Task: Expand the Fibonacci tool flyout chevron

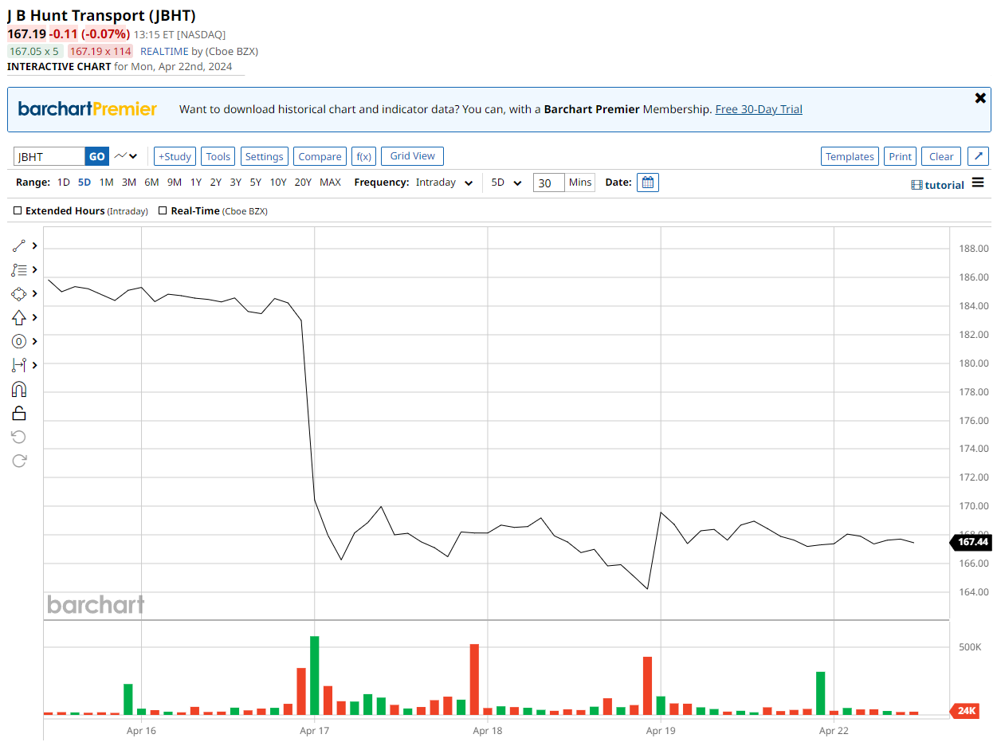Action: pos(35,270)
